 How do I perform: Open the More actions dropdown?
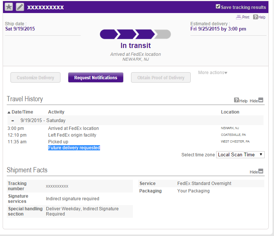point(213,73)
